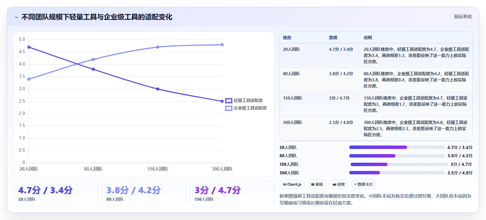
Task: Click 轻量工具 data point at 20人团队
Action: tap(29, 47)
